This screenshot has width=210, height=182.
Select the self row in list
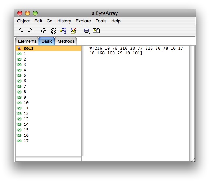[49, 49]
